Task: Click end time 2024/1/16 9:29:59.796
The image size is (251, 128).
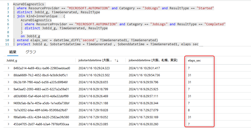Action: [143, 82]
